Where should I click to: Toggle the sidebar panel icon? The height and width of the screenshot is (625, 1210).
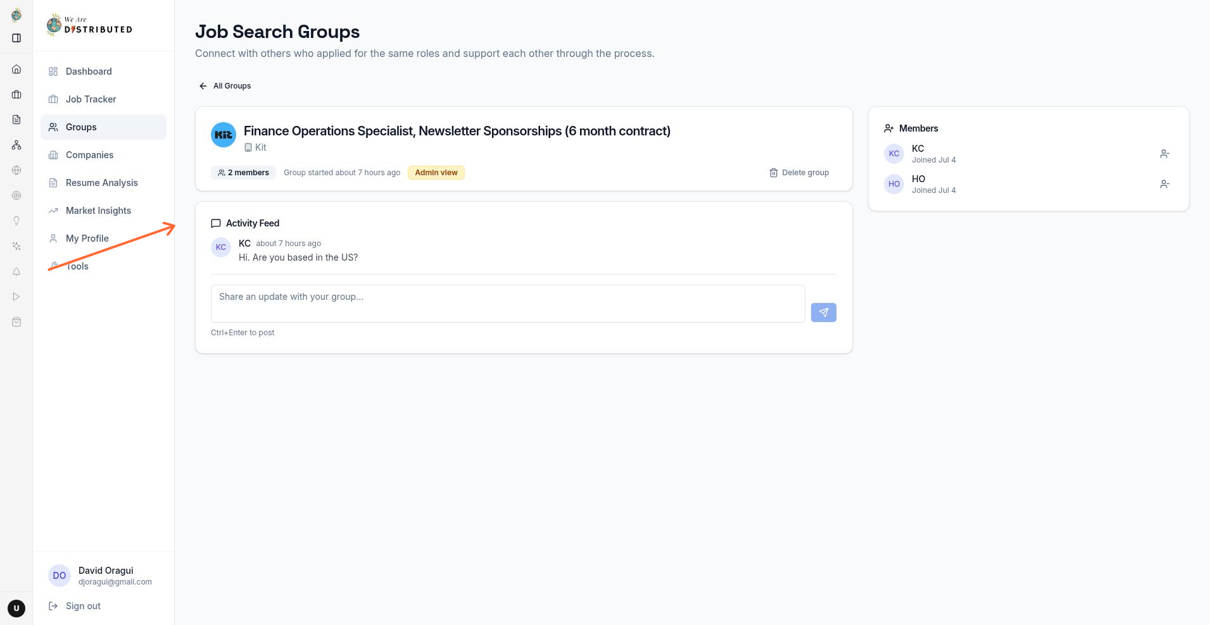(16, 38)
